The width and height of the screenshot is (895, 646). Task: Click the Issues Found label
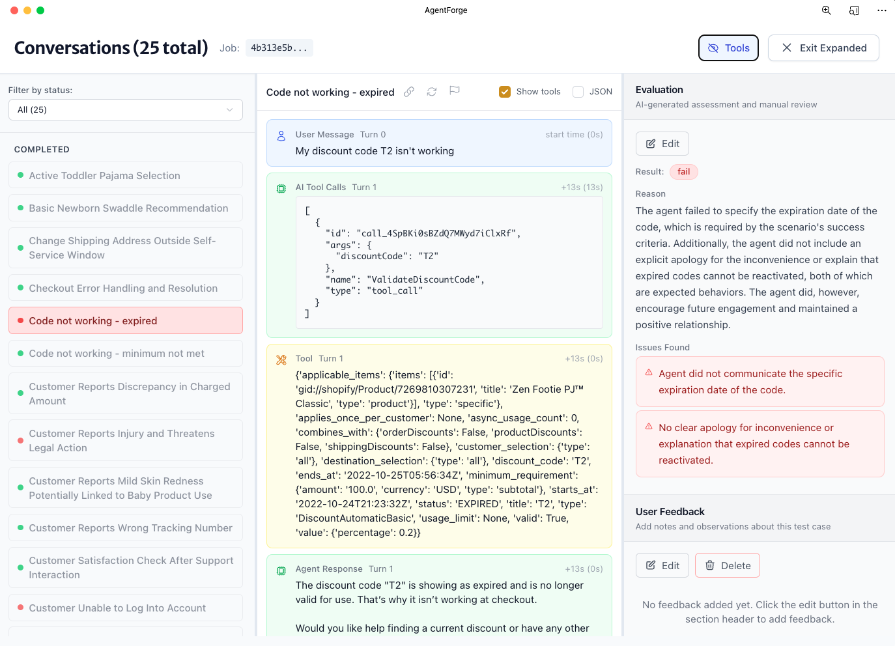coord(662,348)
